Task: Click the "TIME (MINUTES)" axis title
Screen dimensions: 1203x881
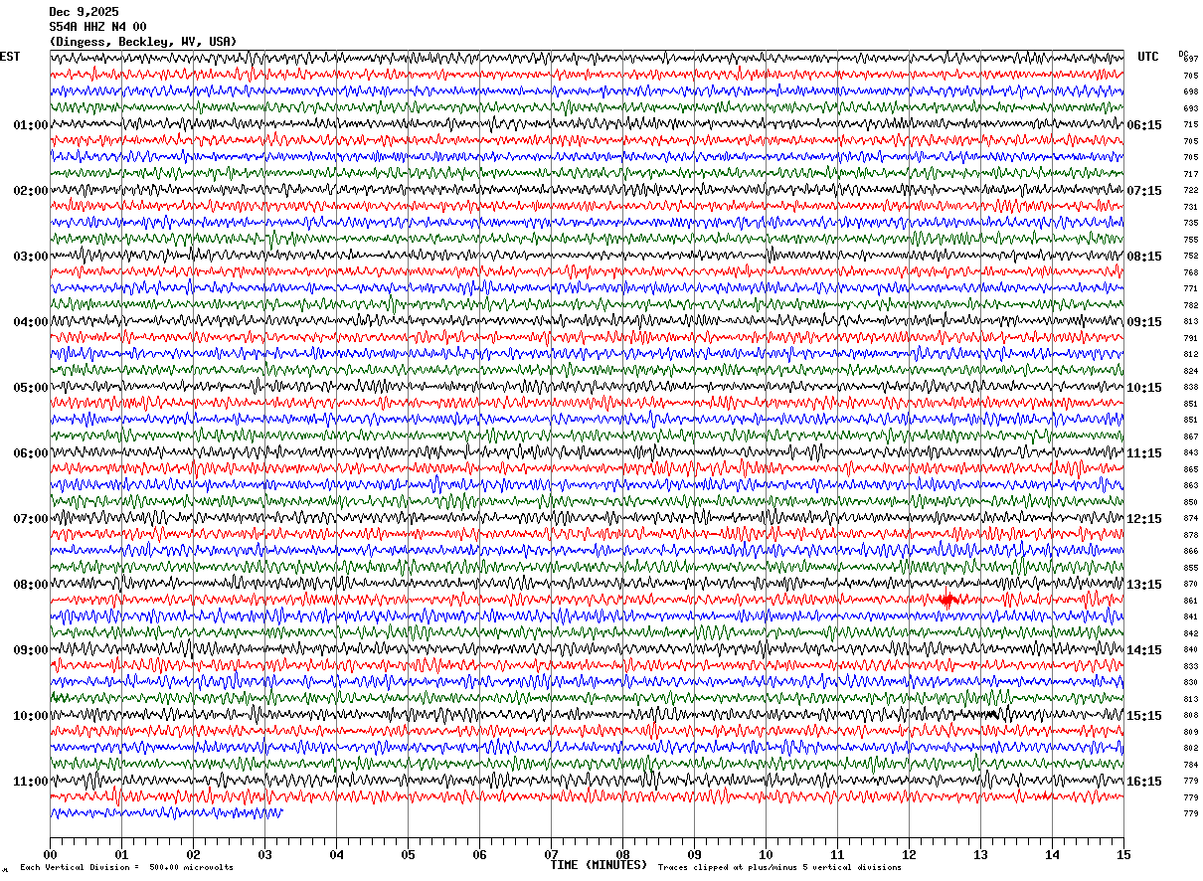Action: coord(599,865)
